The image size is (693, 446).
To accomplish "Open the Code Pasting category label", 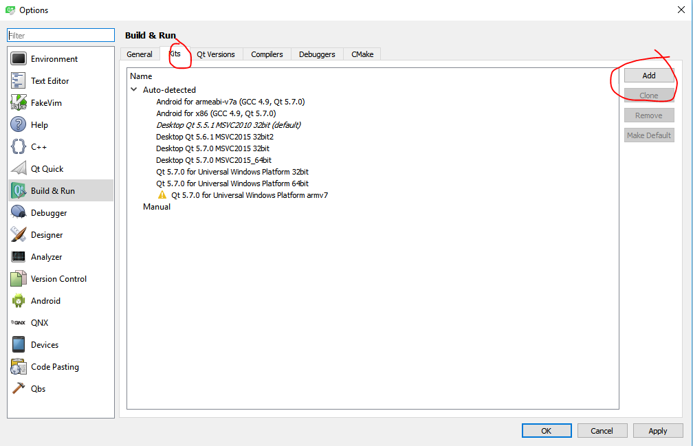I will [55, 367].
